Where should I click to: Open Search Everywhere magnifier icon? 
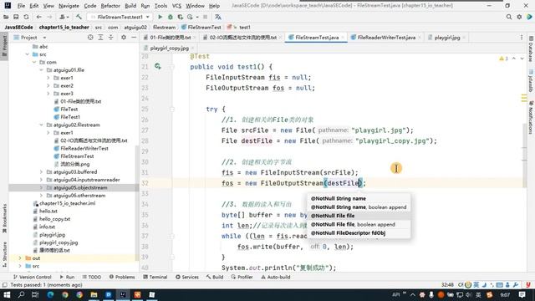tap(509, 17)
